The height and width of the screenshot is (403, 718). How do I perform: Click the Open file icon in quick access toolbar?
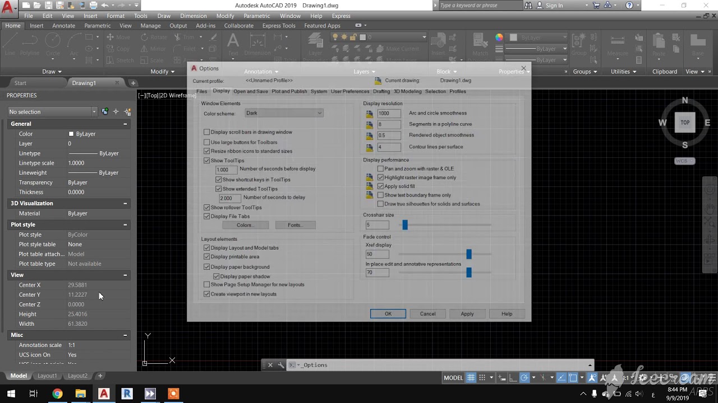[38, 5]
